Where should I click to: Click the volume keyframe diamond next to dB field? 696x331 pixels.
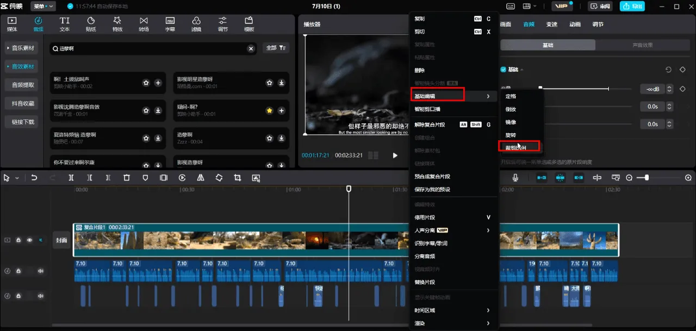coord(682,89)
